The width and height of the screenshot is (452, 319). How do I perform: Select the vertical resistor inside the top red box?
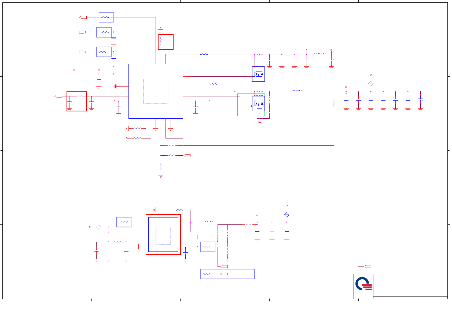(x=161, y=41)
